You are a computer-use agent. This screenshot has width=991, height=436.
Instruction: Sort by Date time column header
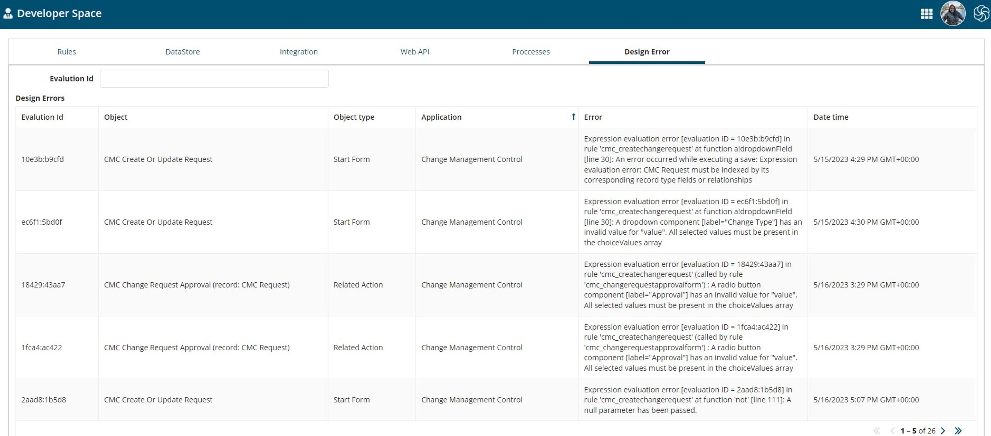coord(830,117)
